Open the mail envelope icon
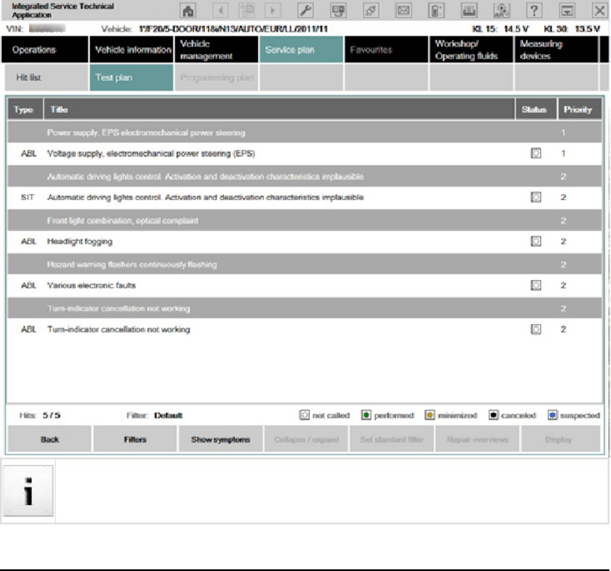611x571 pixels. tap(404, 11)
